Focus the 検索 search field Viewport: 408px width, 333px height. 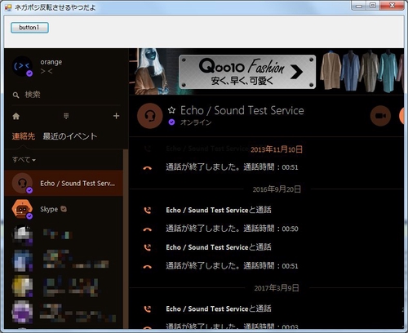[66, 95]
